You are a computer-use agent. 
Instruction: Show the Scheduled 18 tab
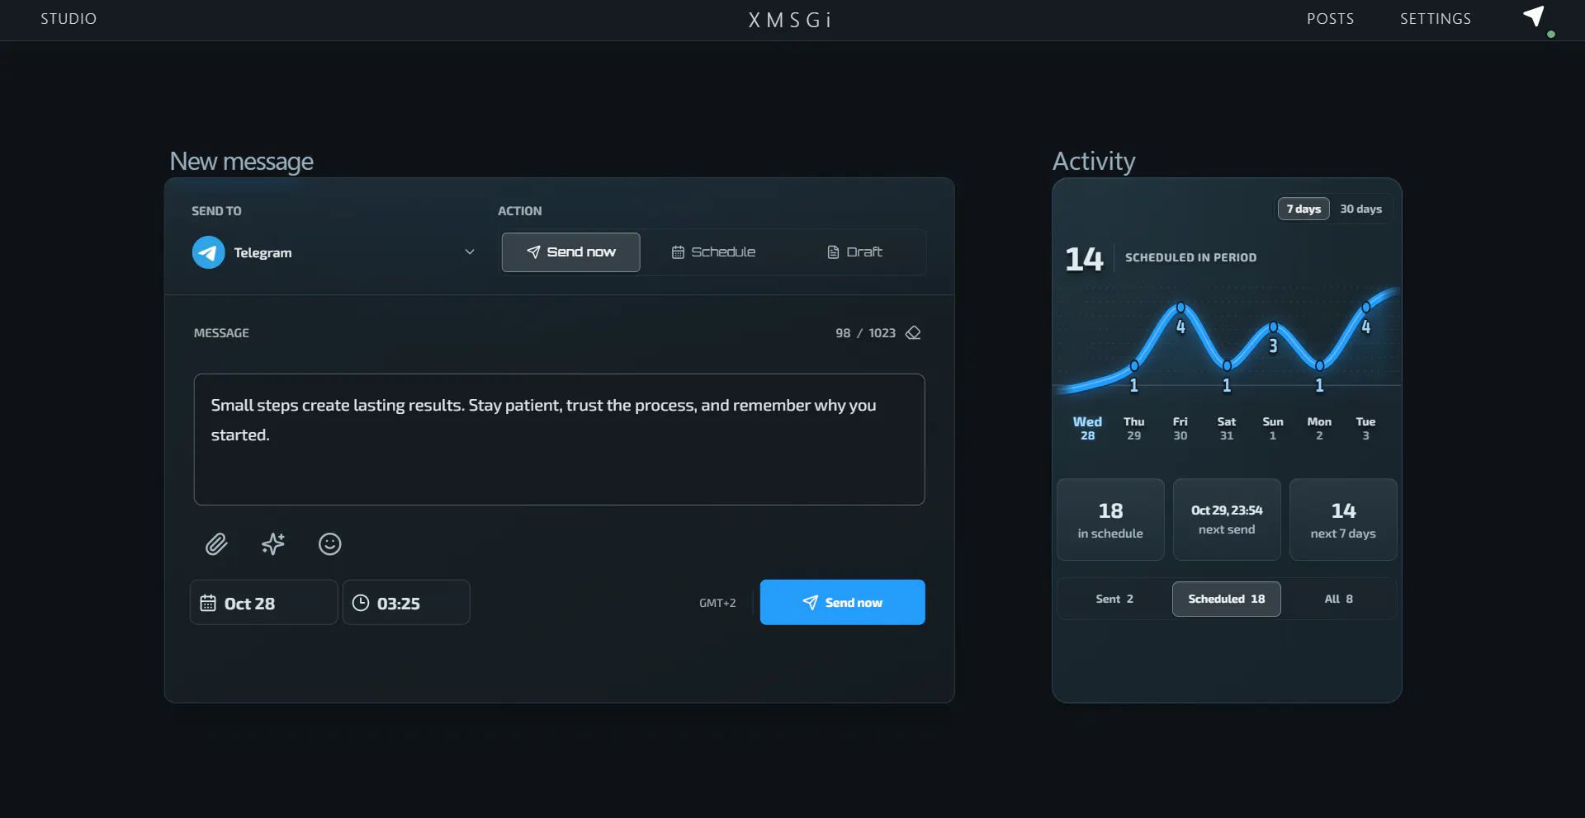(x=1227, y=599)
